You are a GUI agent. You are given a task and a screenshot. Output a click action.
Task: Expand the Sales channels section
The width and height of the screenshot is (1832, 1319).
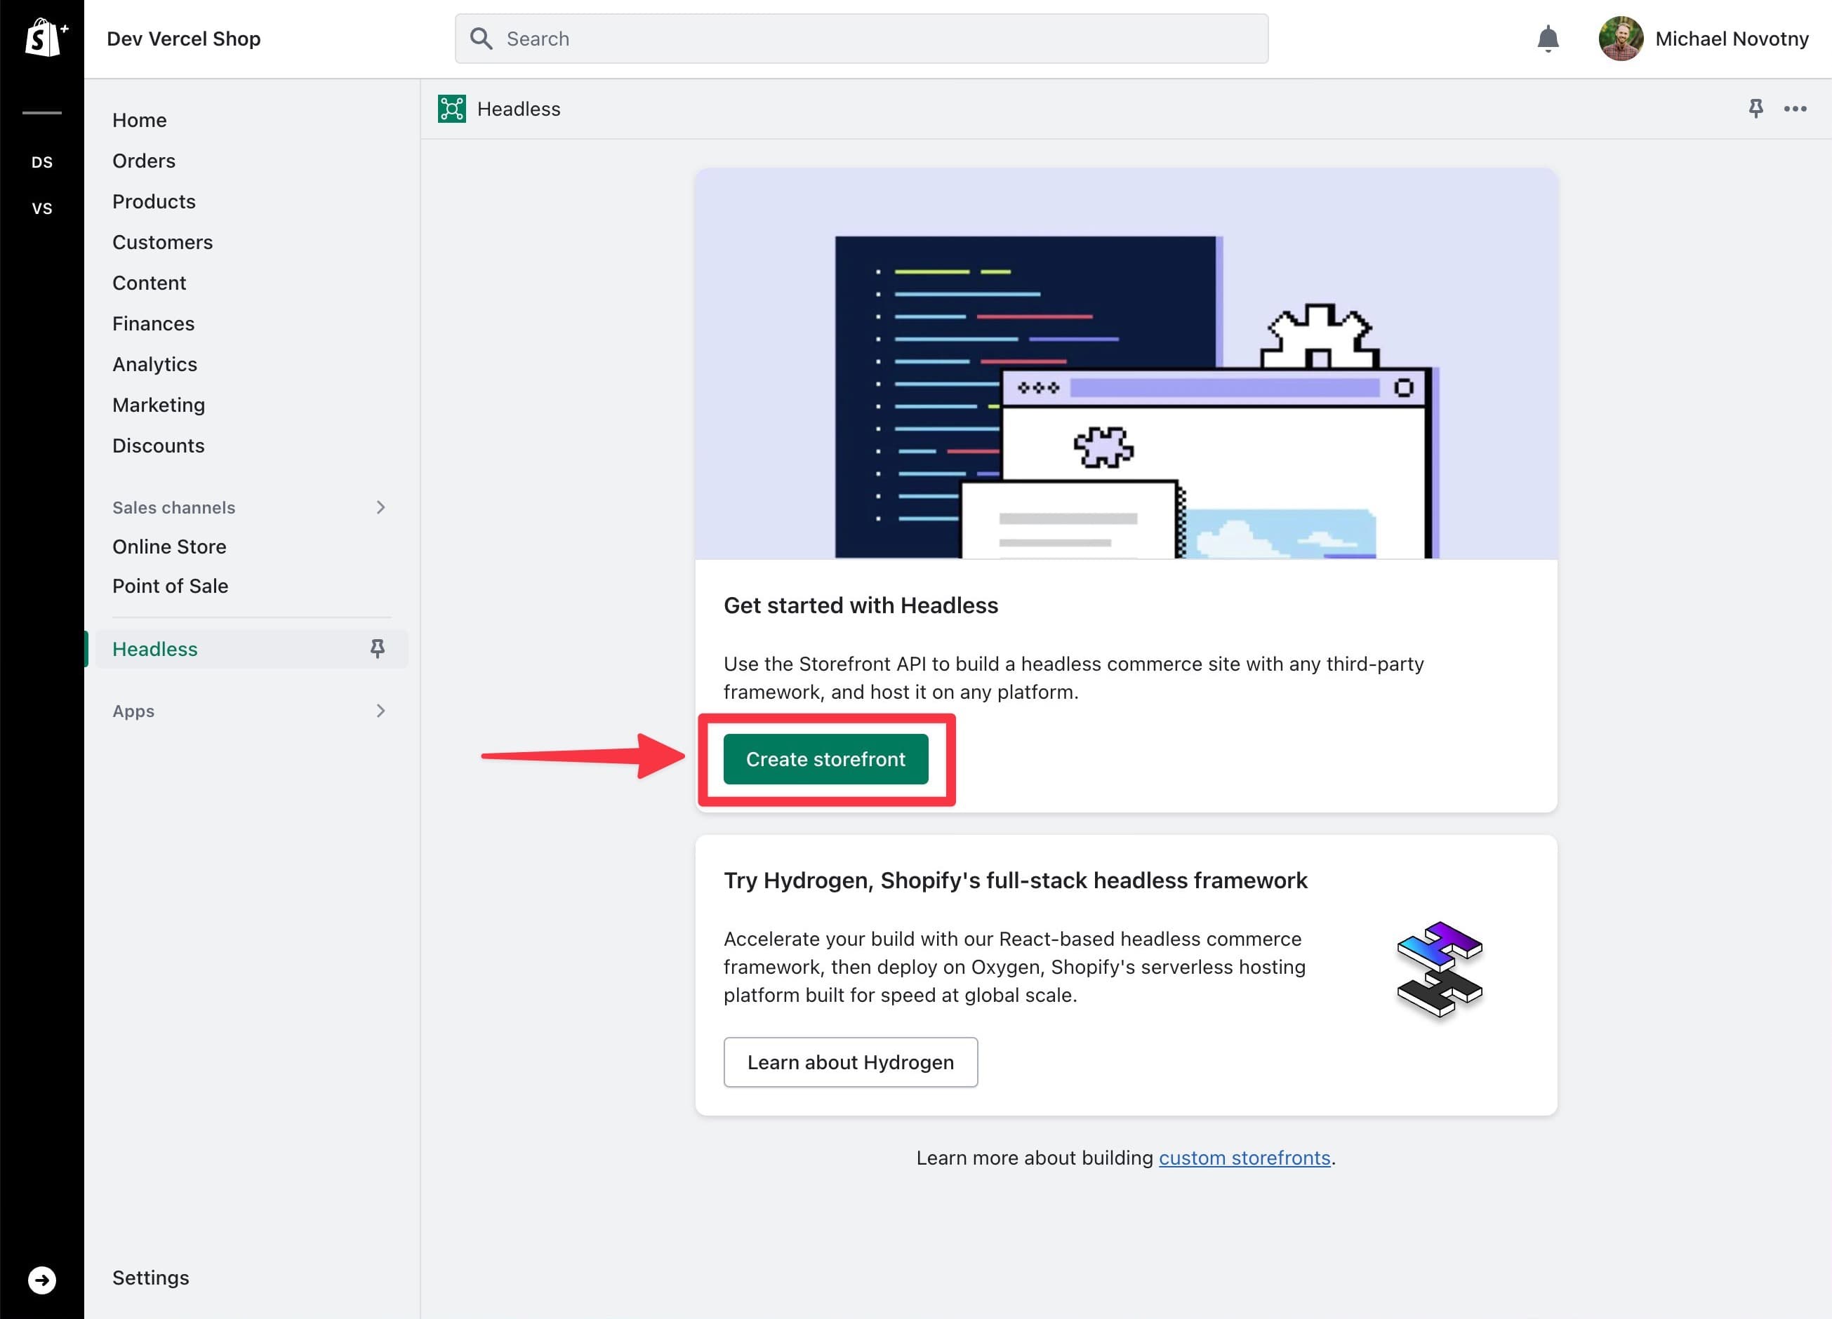coord(380,507)
